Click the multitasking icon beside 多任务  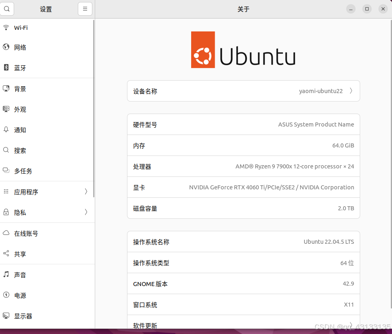[x=6, y=170]
